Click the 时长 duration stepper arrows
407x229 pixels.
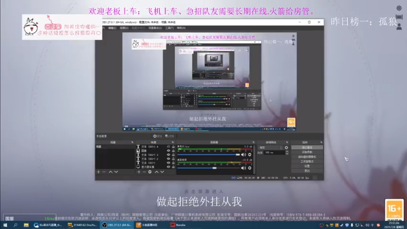pyautogui.click(x=287, y=153)
